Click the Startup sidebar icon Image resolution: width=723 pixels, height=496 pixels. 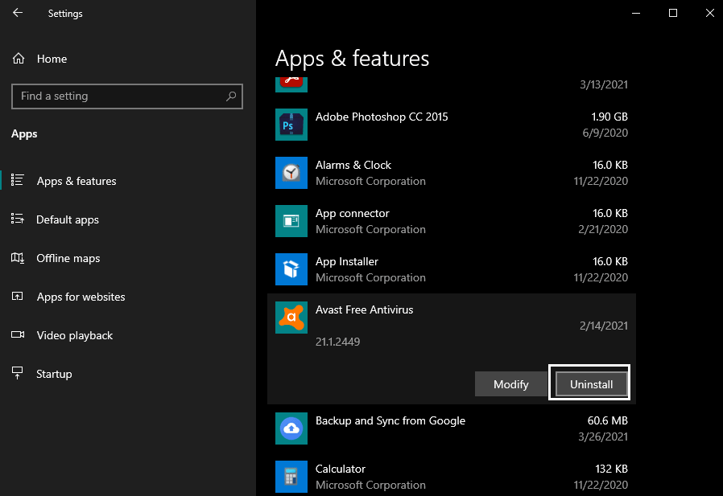pyautogui.click(x=17, y=373)
